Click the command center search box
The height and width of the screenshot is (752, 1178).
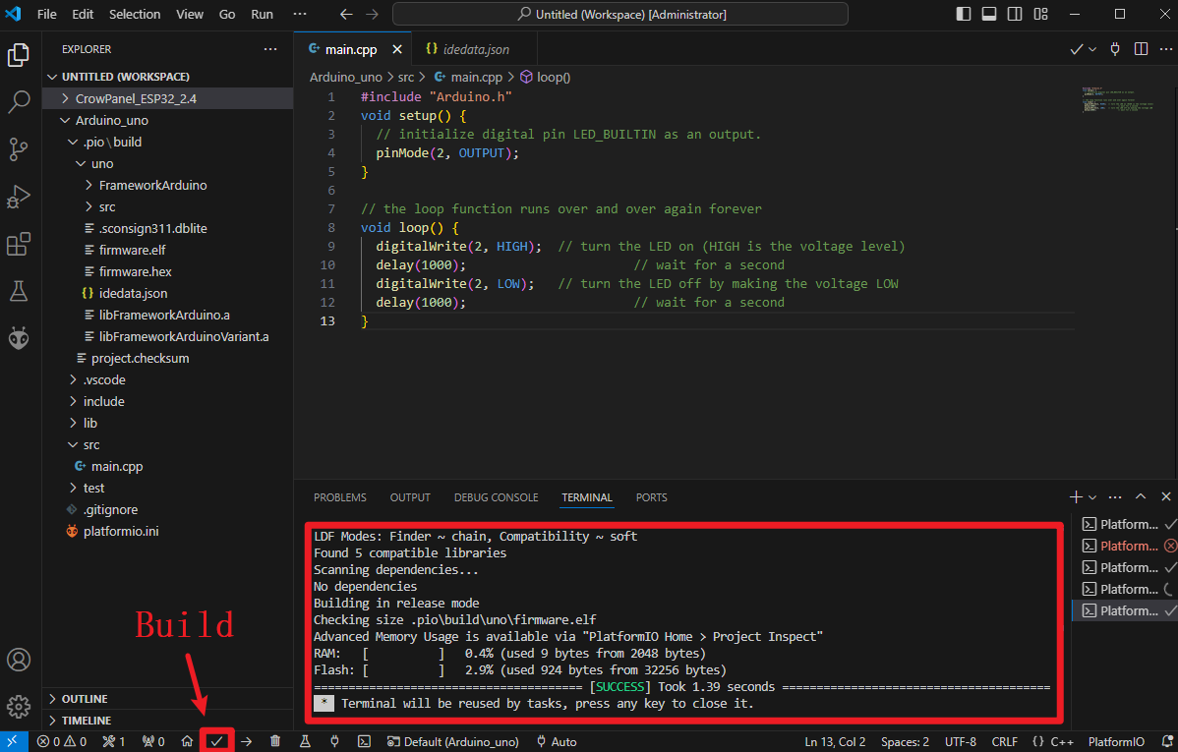[620, 15]
